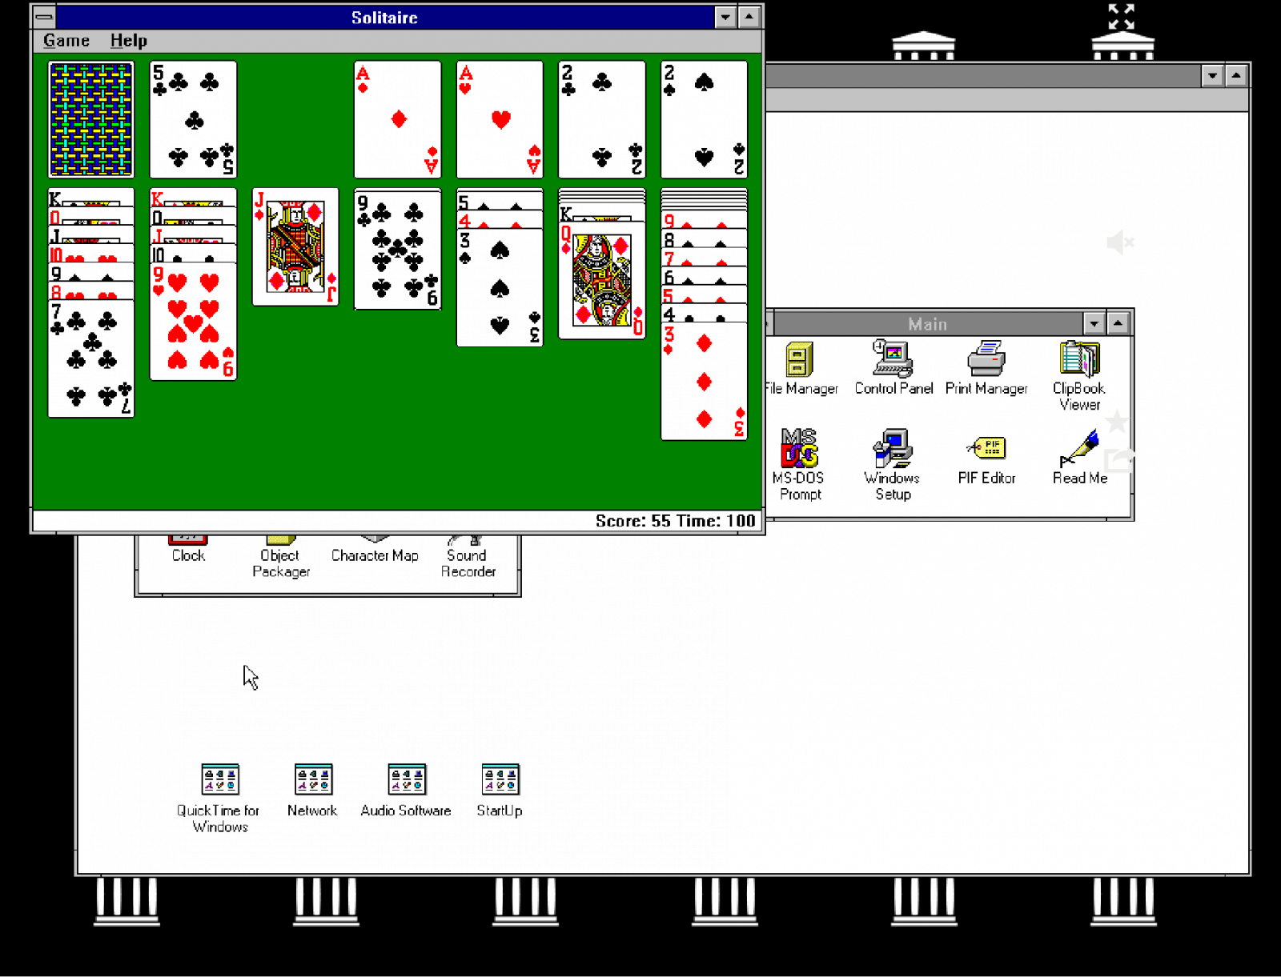Select the Jack of diamonds tableau card
This screenshot has height=977, width=1281.
point(295,247)
